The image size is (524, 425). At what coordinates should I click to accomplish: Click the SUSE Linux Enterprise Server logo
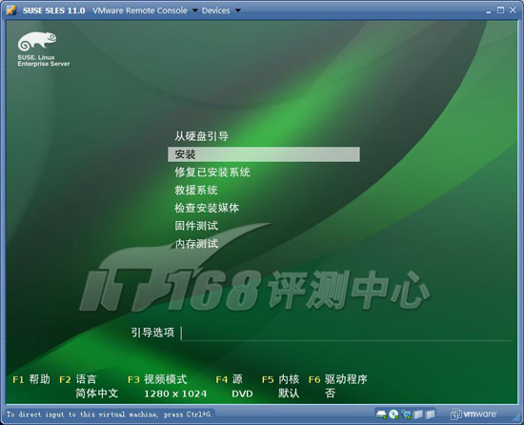coord(44,50)
